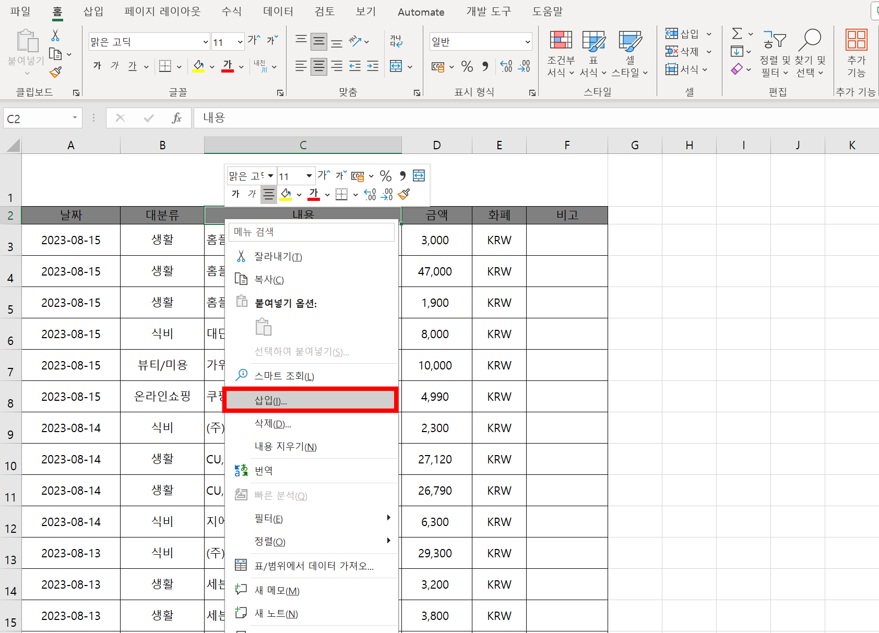
Task: Click the Clear eraser icon in Editing group
Action: 737,69
